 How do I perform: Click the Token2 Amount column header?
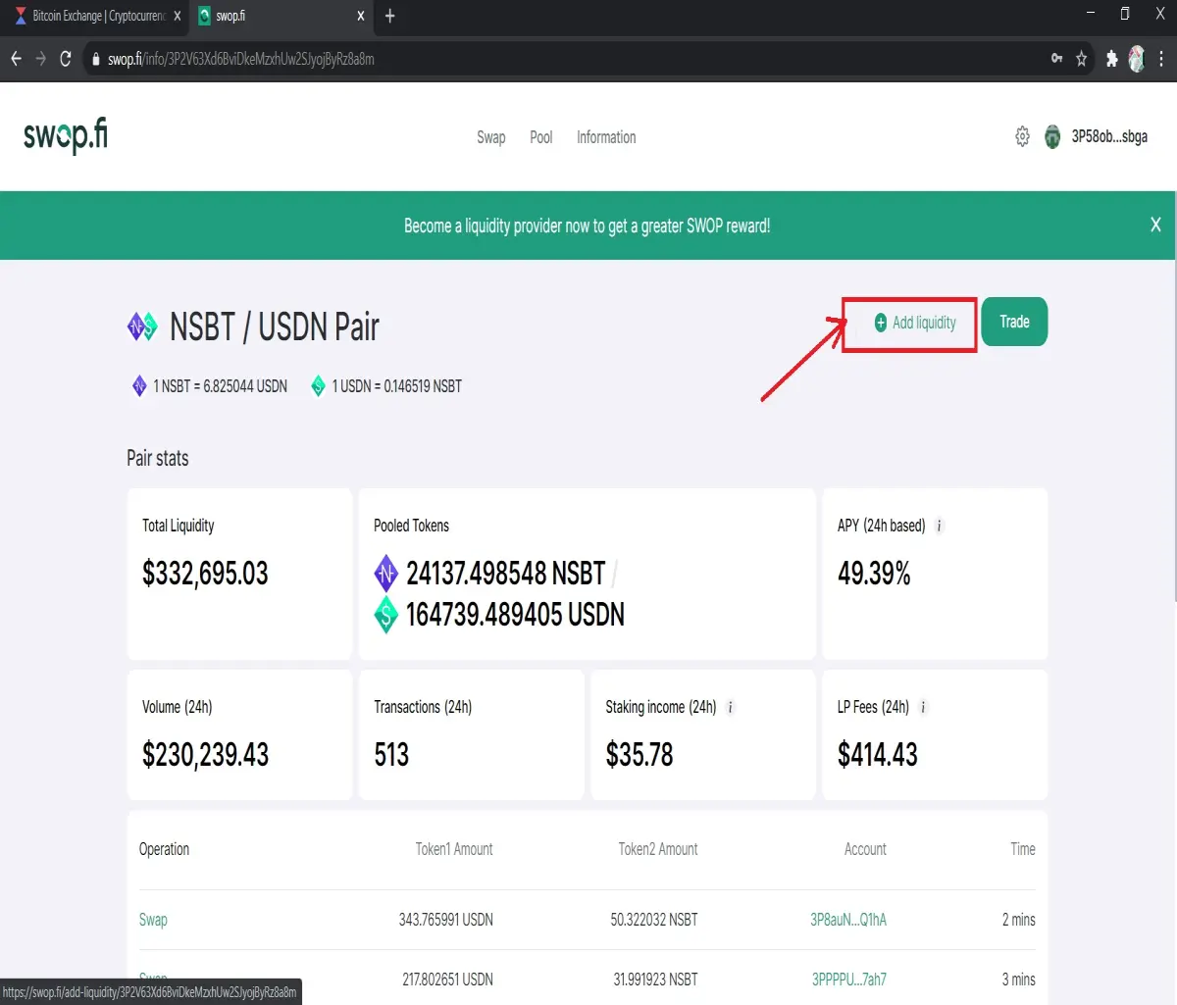click(658, 849)
